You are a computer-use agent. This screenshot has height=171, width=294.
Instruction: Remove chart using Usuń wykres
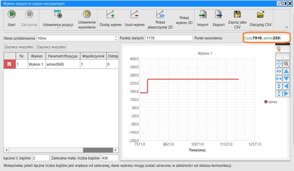tap(134, 19)
